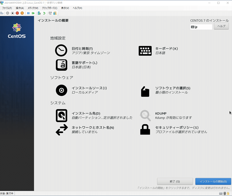Open the Software Selection package icon
The width and height of the screenshot is (232, 196).
point(145,91)
